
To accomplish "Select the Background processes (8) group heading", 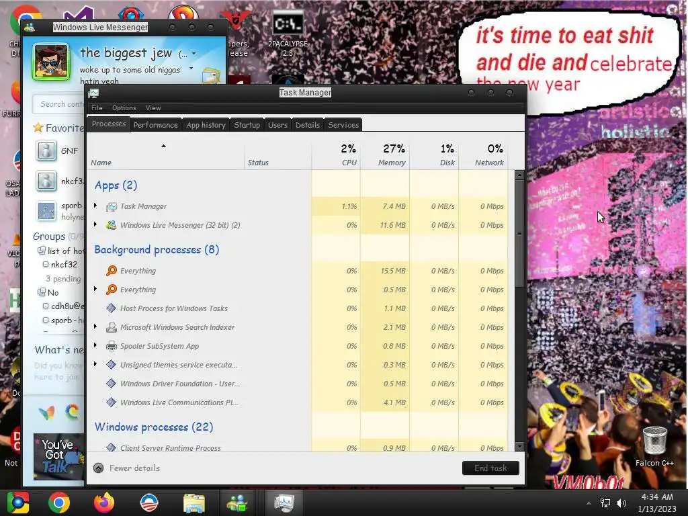I will pos(157,250).
